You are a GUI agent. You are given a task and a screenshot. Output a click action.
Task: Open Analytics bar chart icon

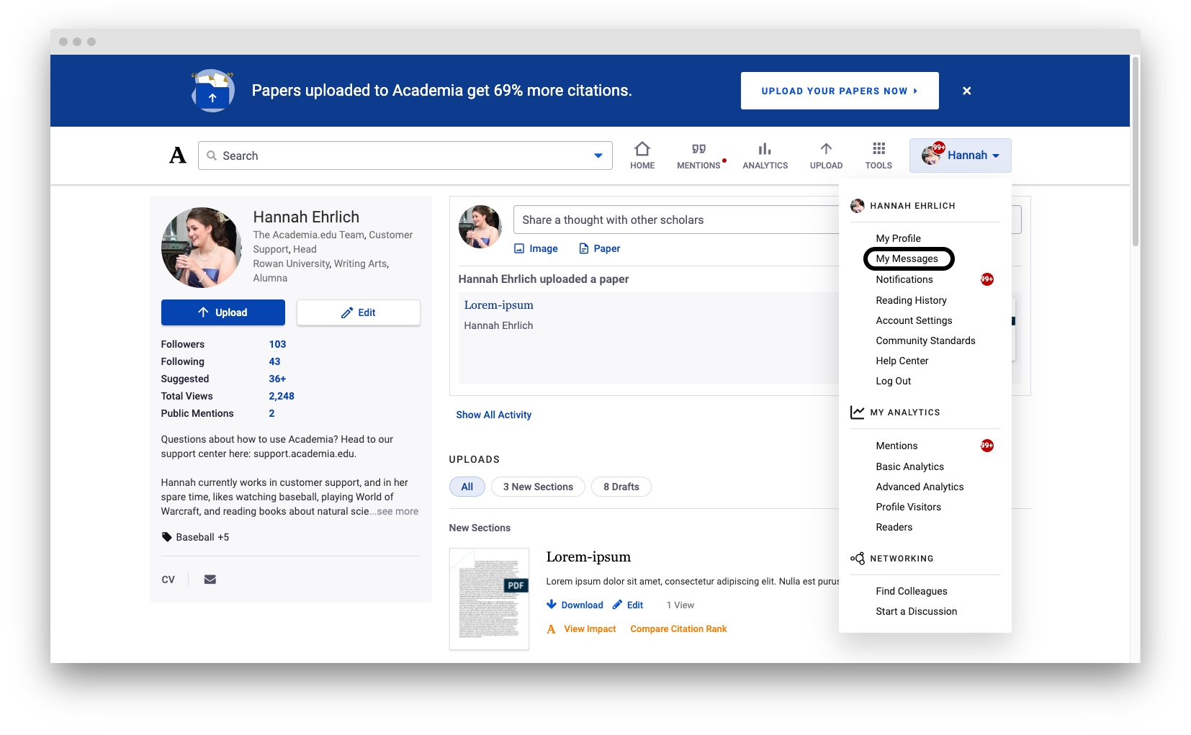(765, 149)
